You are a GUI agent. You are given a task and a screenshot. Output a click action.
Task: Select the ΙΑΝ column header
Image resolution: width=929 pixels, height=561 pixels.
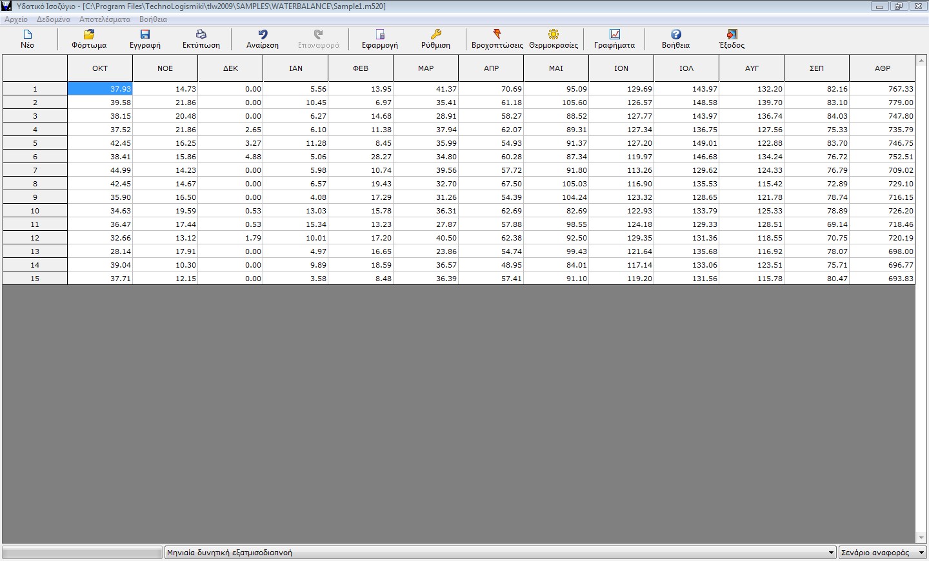pyautogui.click(x=295, y=68)
